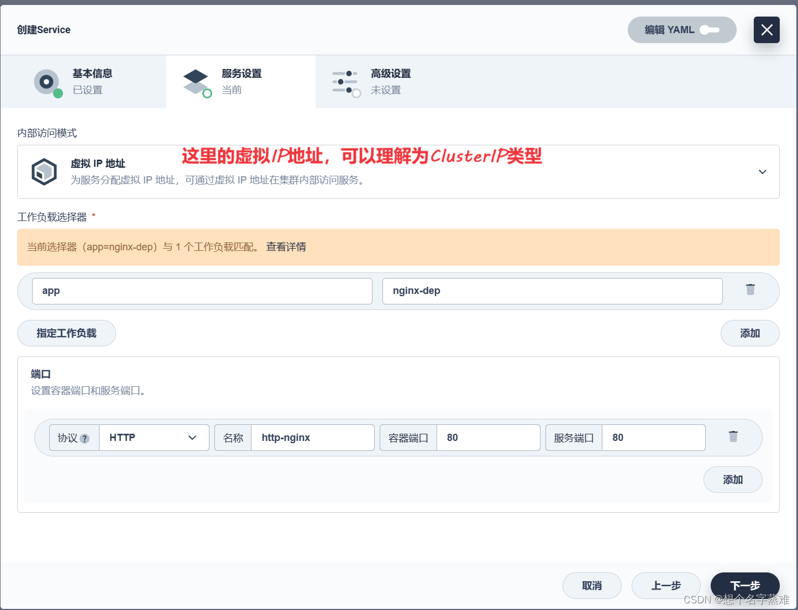The width and height of the screenshot is (798, 610).
Task: Add a new selector with 添加
Action: 750,333
